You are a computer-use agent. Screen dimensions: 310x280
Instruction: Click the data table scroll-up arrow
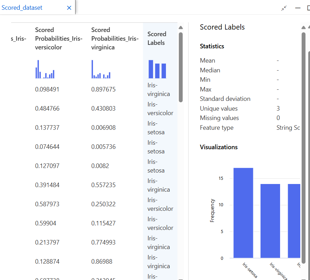click(181, 27)
